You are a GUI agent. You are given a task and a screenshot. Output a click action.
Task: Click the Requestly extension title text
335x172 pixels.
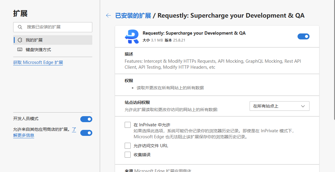pos(194,33)
